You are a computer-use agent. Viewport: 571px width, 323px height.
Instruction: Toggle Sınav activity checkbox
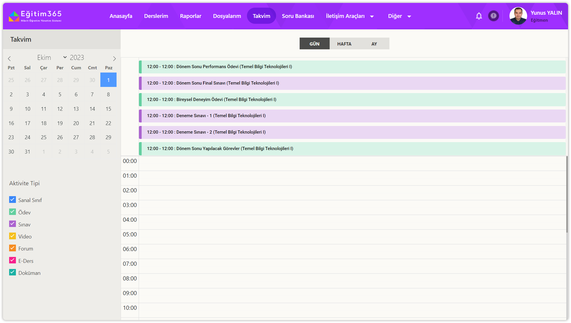[x=12, y=224]
